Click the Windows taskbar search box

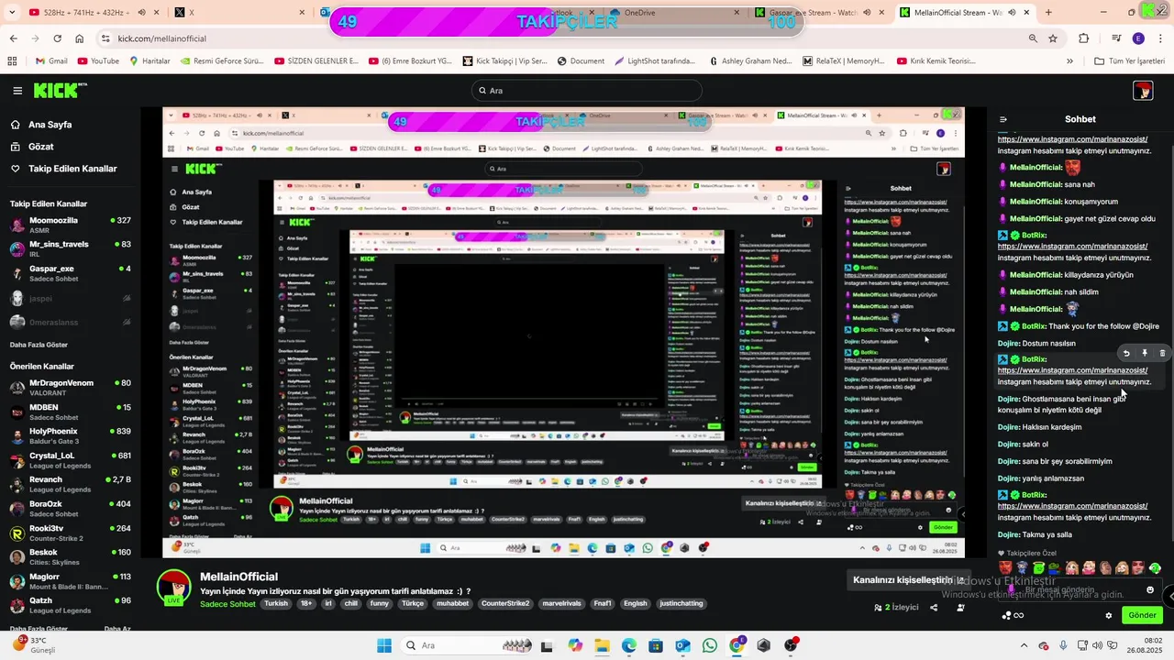468,645
